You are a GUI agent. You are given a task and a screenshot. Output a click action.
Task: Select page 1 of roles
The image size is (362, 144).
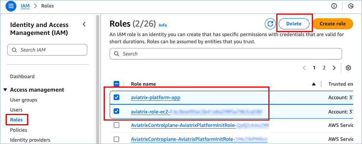click(x=314, y=68)
